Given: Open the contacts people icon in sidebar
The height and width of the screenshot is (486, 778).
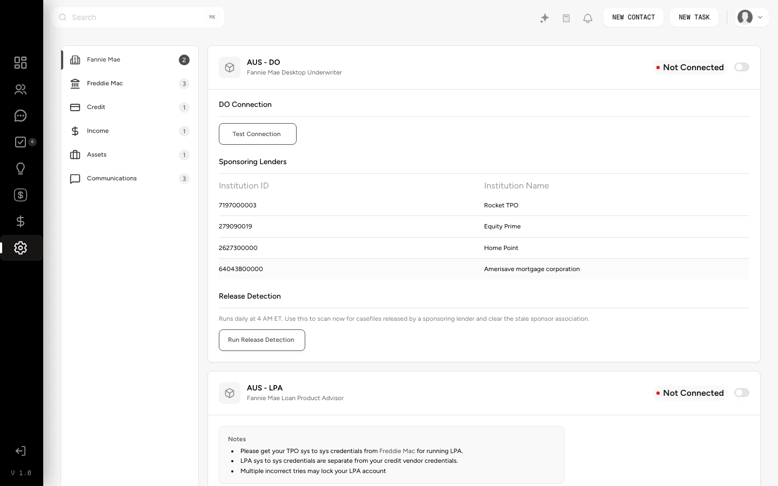Looking at the screenshot, I should pos(21,89).
